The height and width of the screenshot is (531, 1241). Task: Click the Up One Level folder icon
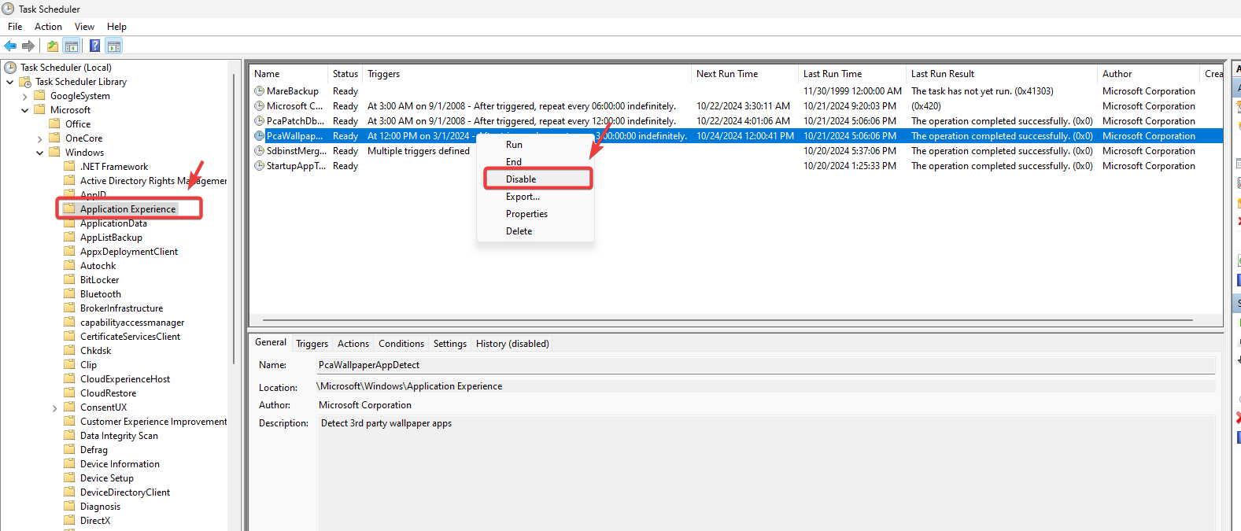click(52, 46)
